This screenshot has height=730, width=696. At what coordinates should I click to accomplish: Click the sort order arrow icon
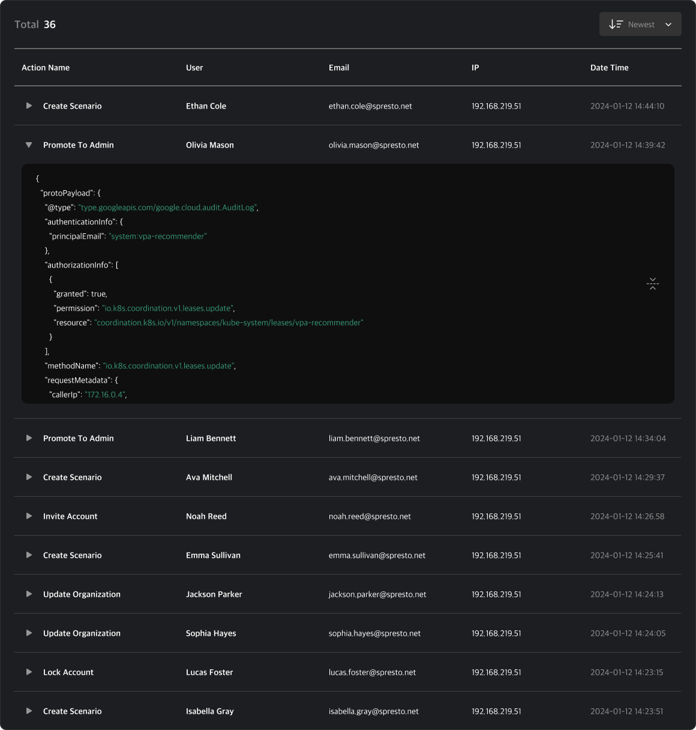click(616, 25)
